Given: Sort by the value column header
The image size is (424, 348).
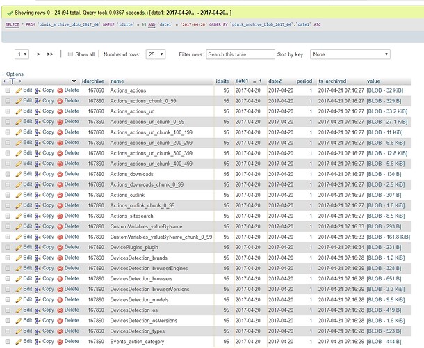Looking at the screenshot, I should (x=373, y=81).
